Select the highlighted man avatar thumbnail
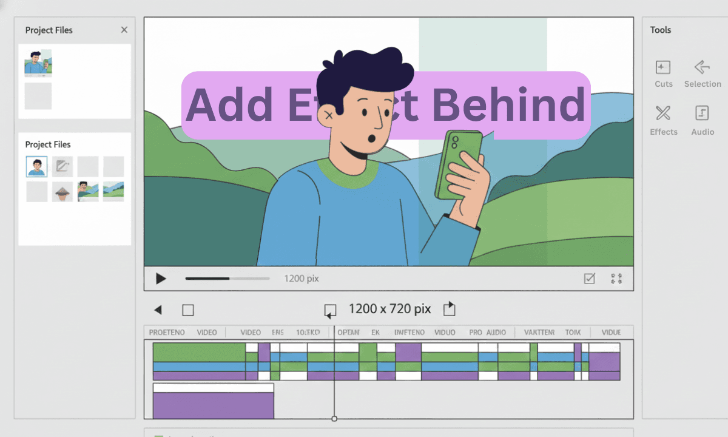 (x=36, y=166)
